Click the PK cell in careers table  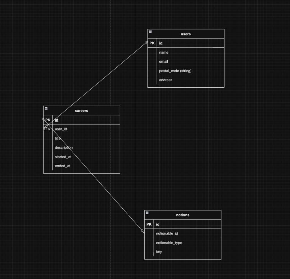[x=48, y=120]
